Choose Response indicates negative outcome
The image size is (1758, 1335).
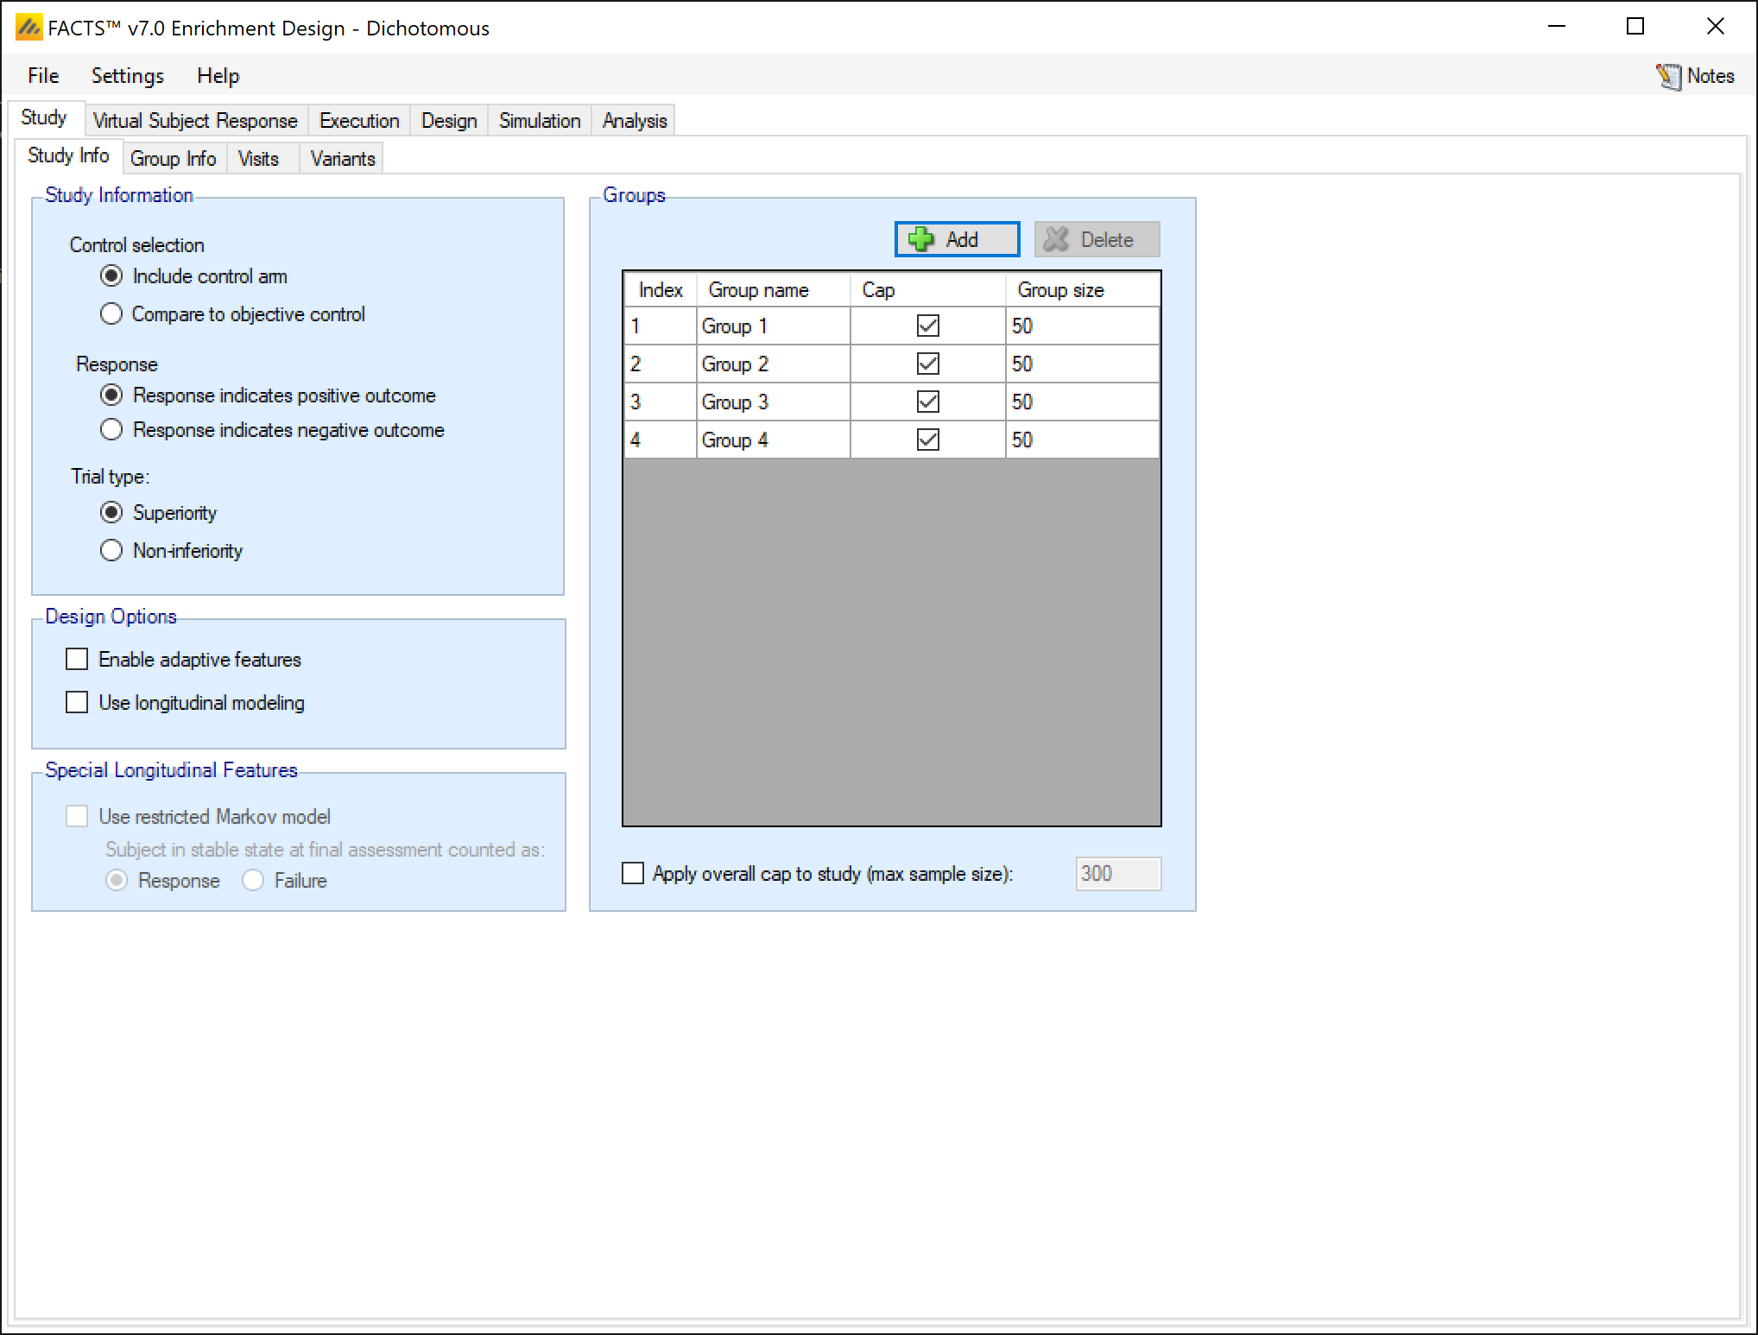click(x=111, y=429)
